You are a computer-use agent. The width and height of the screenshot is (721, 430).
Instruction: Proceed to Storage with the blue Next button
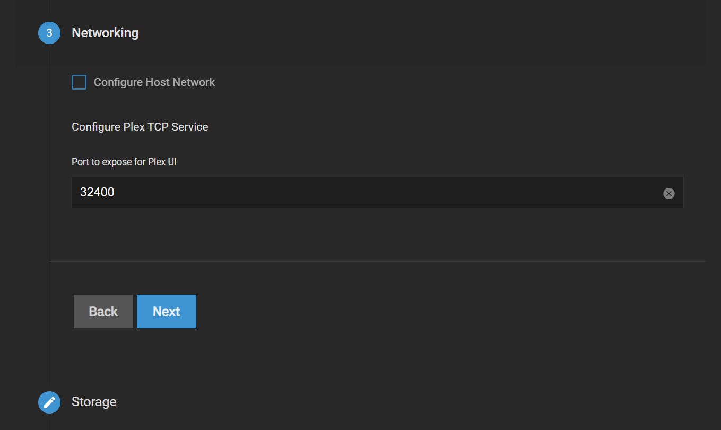(x=166, y=312)
